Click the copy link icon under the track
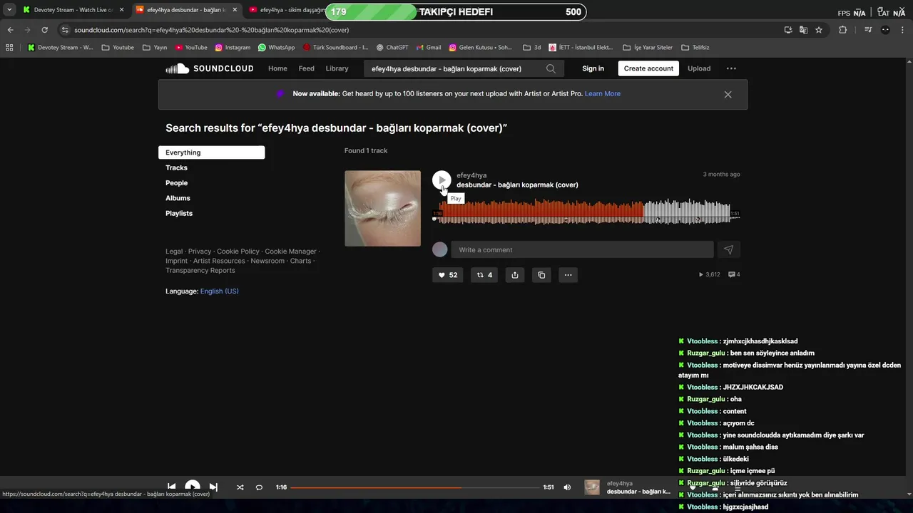 [x=541, y=275]
